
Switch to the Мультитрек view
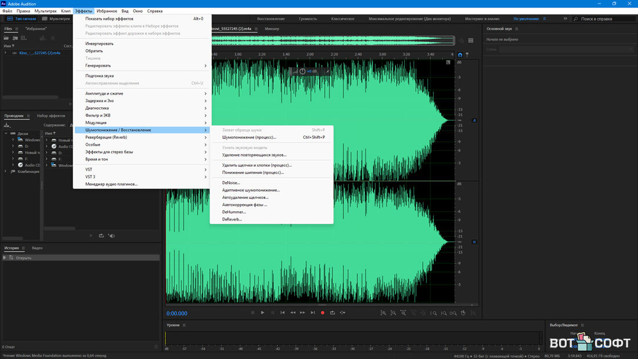point(58,19)
